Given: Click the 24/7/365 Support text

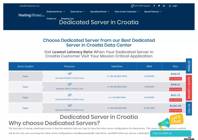Looking at the screenshot, I should pos(142,6).
